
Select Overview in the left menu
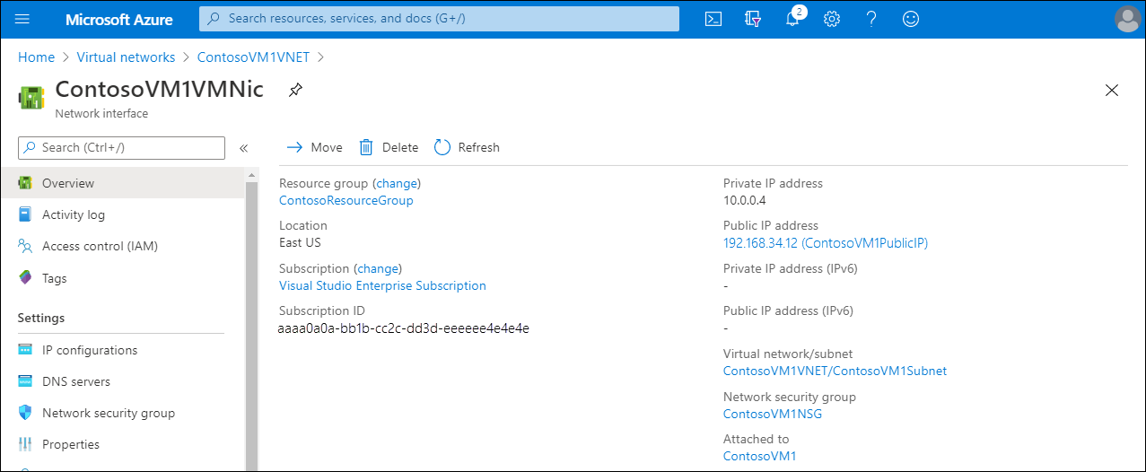[x=122, y=183]
